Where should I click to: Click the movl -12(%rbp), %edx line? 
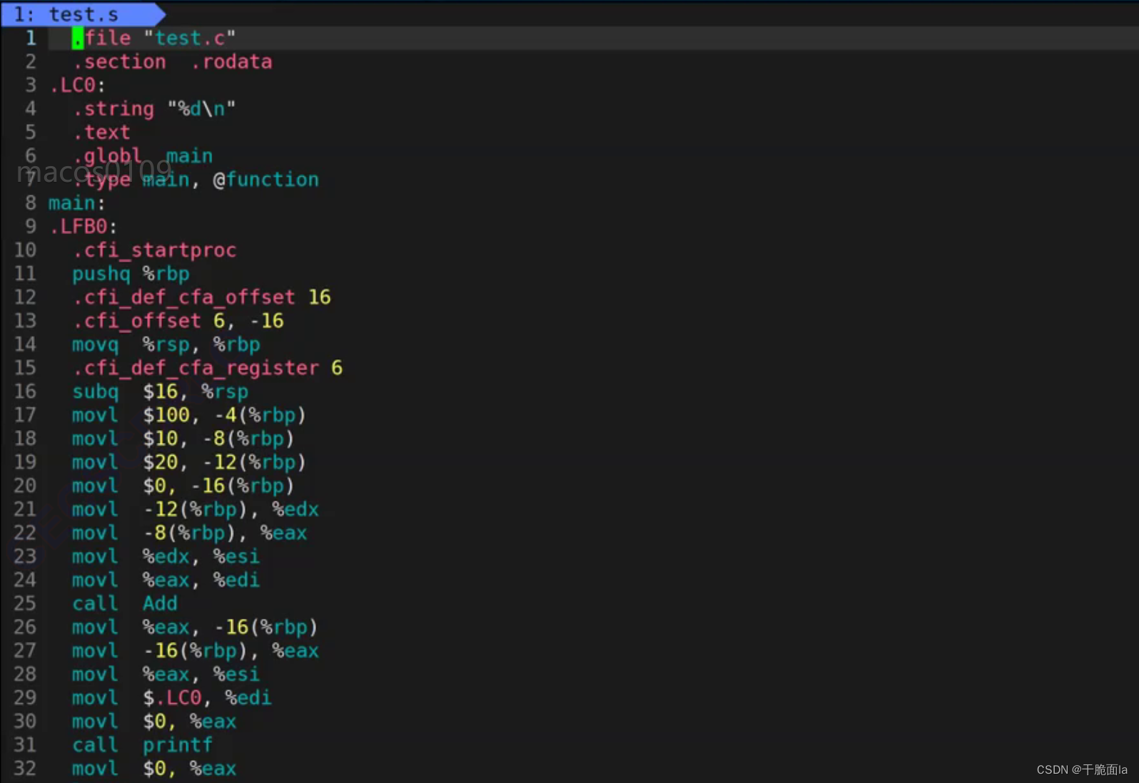click(x=196, y=508)
